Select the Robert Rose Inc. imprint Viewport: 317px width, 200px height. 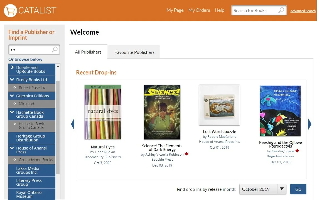click(x=32, y=88)
